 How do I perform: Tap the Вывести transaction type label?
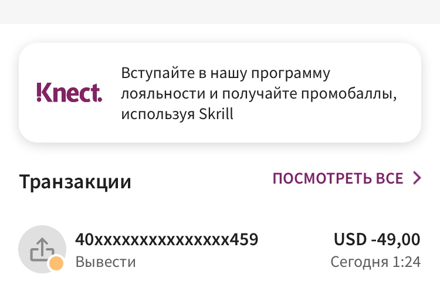pos(106,262)
